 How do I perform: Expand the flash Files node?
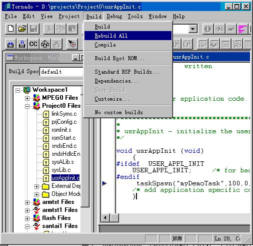[27, 218]
